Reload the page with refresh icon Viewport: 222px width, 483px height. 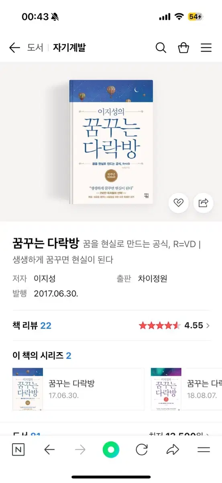point(142,450)
